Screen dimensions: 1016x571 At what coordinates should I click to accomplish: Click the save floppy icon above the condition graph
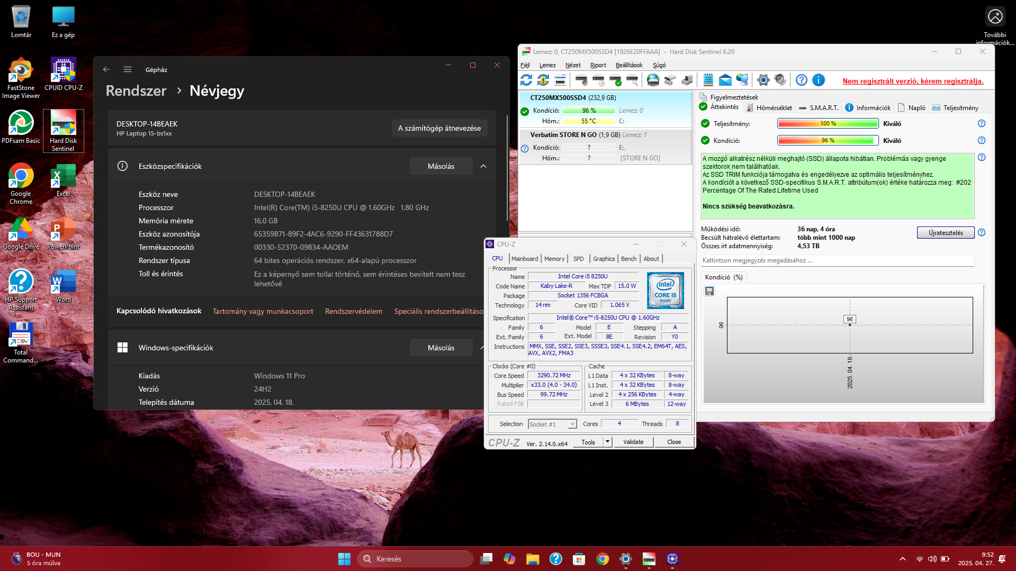[x=709, y=291]
